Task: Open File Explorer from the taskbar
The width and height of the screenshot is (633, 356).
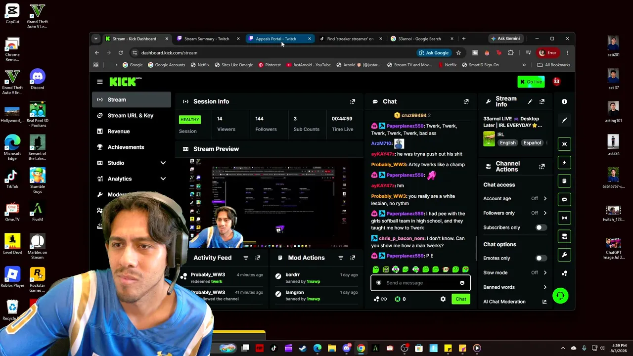Action: pos(332,348)
